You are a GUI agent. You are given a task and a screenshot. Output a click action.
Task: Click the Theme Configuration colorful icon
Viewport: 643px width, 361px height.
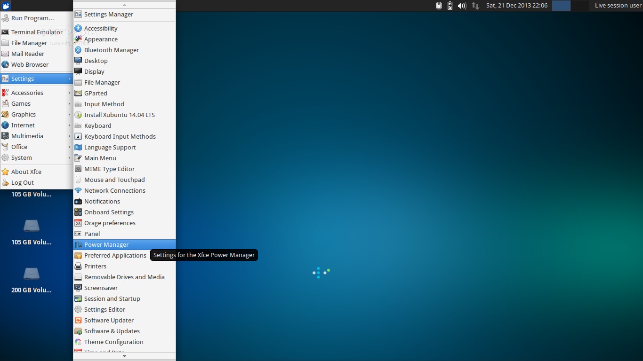coord(78,342)
